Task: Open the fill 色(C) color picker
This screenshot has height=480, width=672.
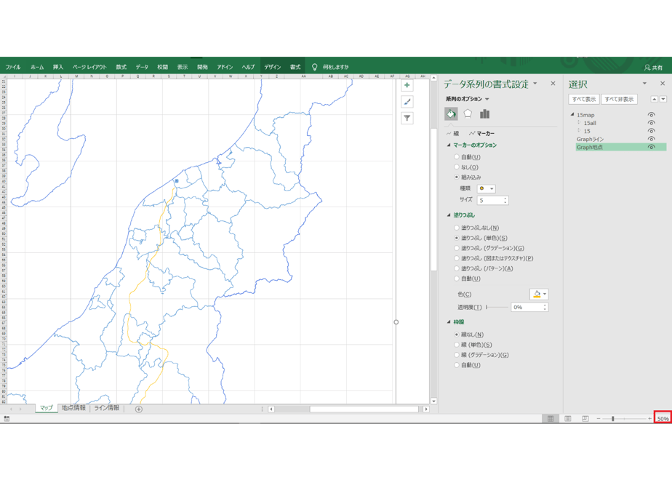Action: click(x=539, y=294)
